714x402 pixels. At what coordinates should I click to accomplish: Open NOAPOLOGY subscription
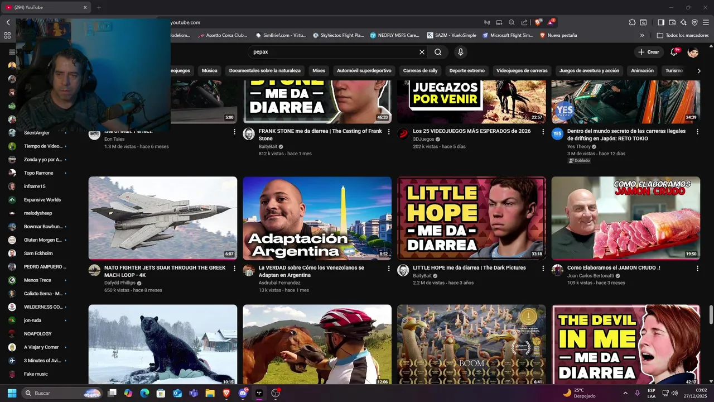pyautogui.click(x=37, y=334)
